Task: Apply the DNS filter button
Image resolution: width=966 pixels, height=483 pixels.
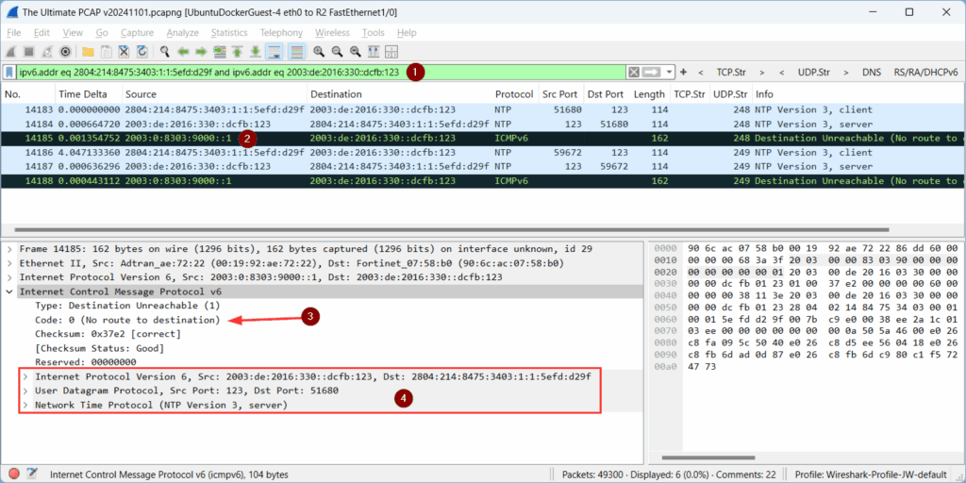Action: point(871,72)
